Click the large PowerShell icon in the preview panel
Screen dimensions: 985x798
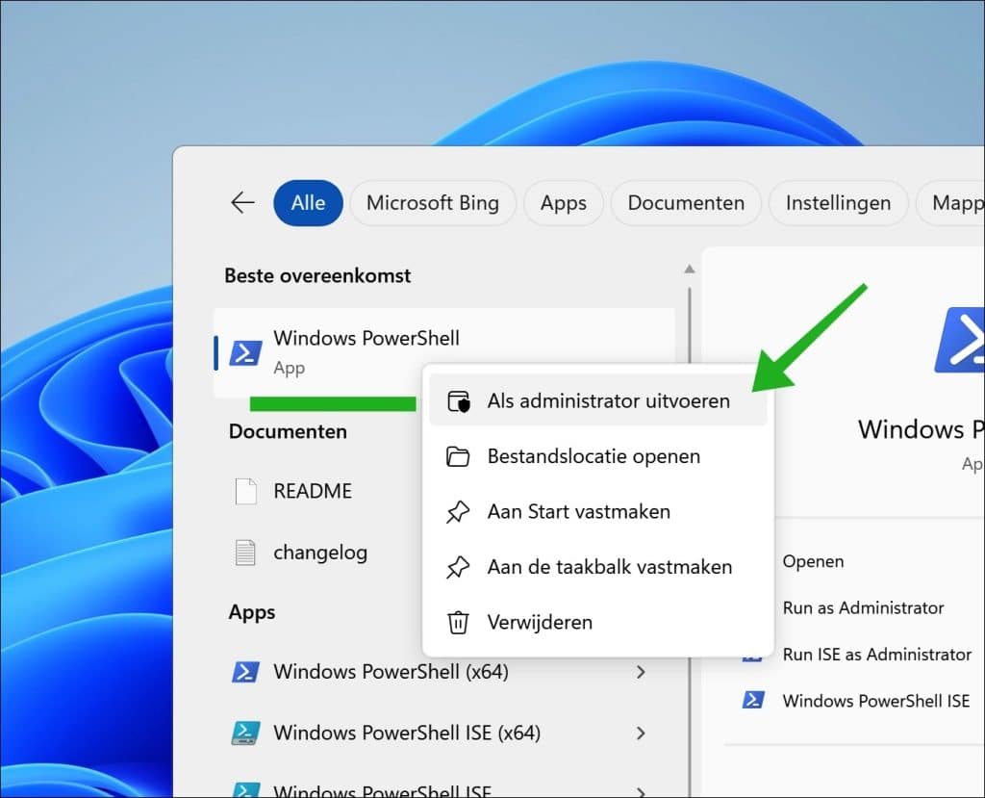(965, 340)
